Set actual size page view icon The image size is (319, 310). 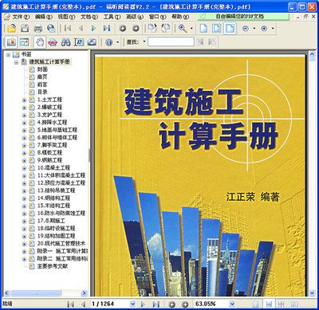pyautogui.click(x=203, y=28)
